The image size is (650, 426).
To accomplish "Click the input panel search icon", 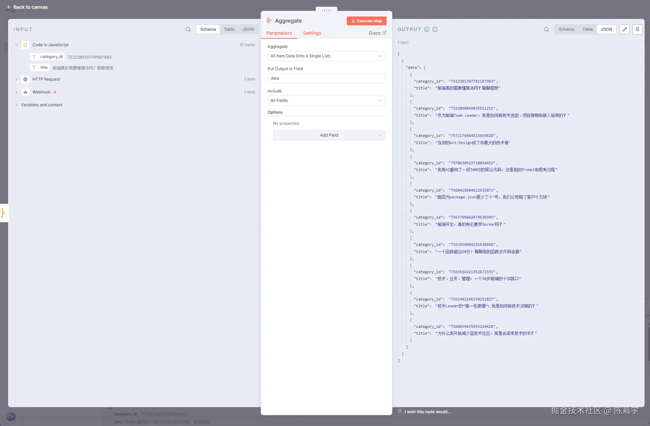I will (x=188, y=29).
